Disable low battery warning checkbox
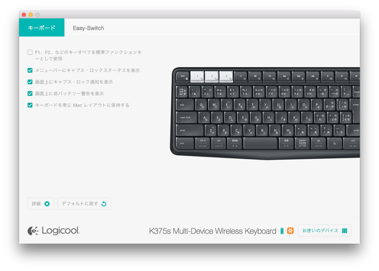The height and width of the screenshot is (271, 379). coord(30,93)
